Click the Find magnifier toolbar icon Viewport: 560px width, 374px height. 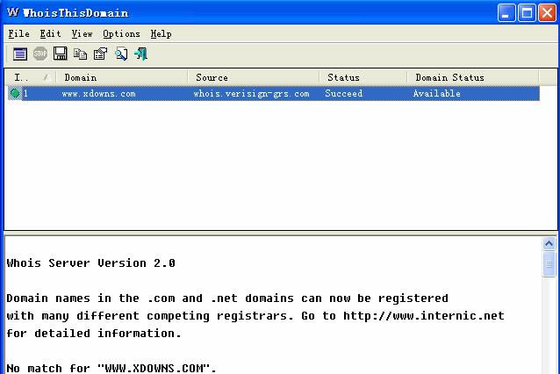[121, 54]
